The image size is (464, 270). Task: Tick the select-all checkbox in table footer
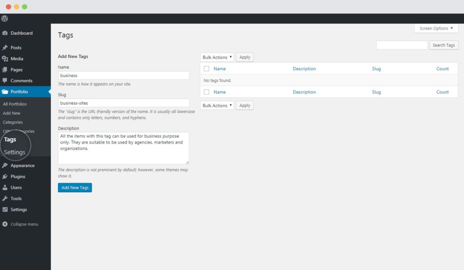[x=207, y=92]
